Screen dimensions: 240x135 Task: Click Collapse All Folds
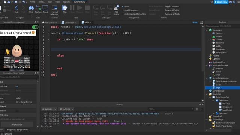[172, 14]
